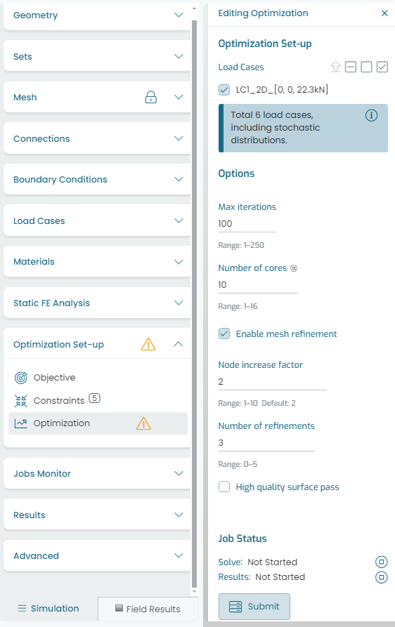Click the Submit button
Viewport: 395px width, 627px height.
click(x=254, y=607)
